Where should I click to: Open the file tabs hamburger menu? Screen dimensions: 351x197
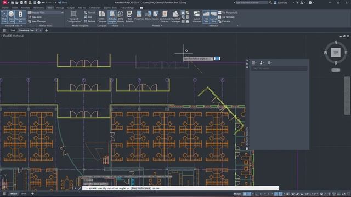point(4,30)
